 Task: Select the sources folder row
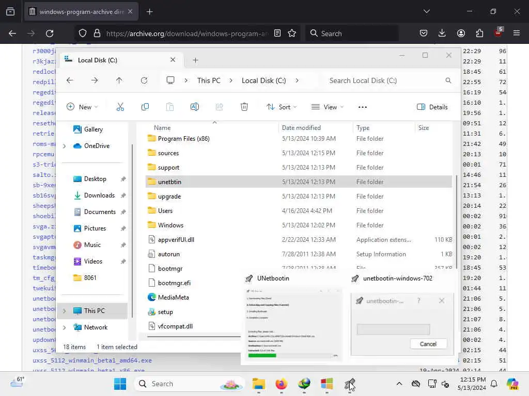[299, 153]
